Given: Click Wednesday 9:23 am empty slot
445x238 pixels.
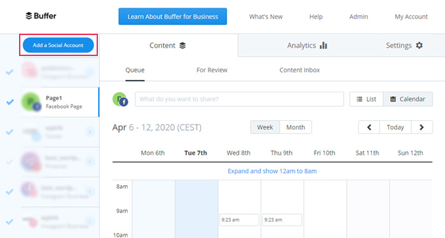Looking at the screenshot, I should pos(239,220).
